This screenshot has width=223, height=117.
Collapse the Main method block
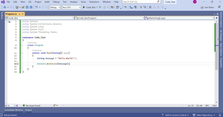[22, 53]
